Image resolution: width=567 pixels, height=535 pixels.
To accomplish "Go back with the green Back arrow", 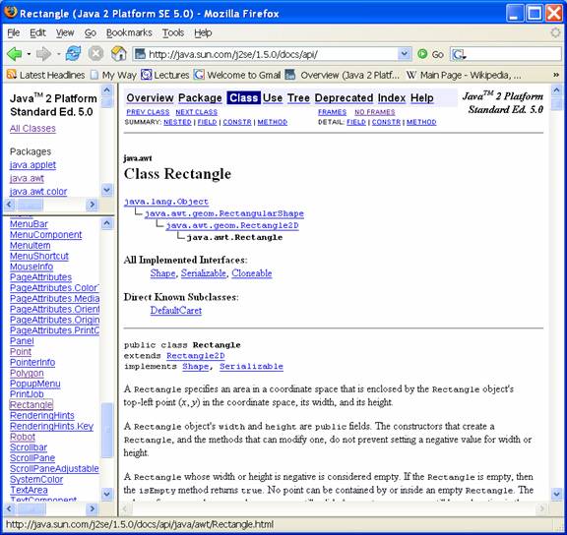I will coord(15,54).
